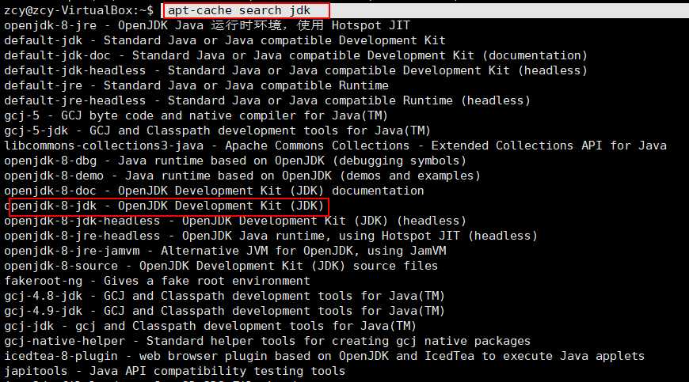The height and width of the screenshot is (382, 689).
Task: Click the fakeroot-ng package line
Action: (157, 281)
